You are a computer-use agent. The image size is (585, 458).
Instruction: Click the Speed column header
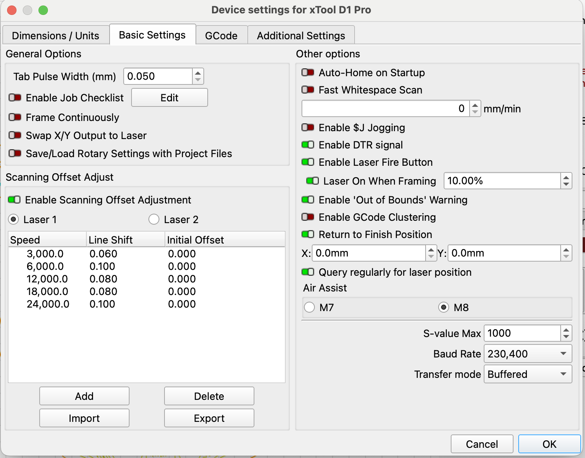pyautogui.click(x=47, y=240)
